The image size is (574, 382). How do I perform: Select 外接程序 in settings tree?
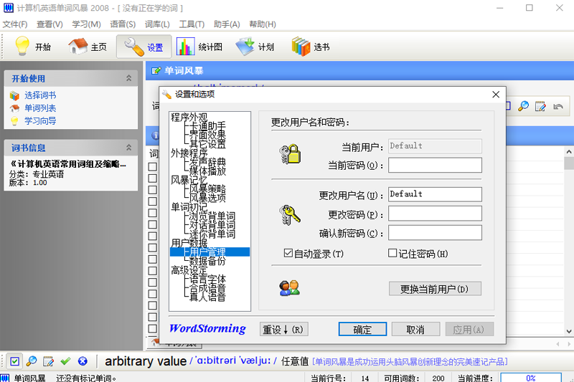(x=189, y=153)
